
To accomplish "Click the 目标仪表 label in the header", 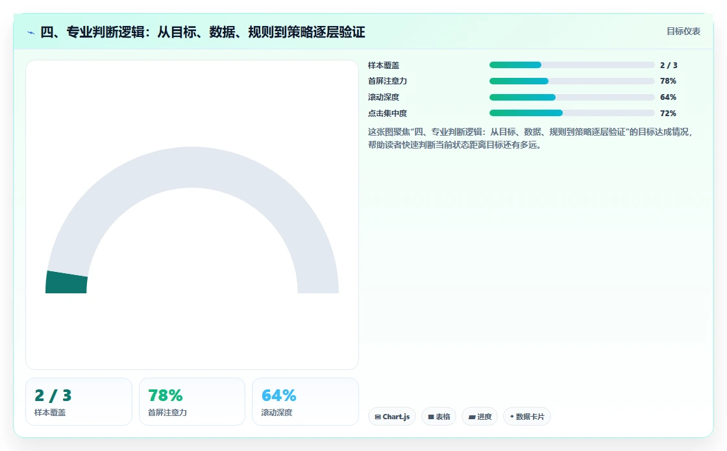I will [684, 31].
